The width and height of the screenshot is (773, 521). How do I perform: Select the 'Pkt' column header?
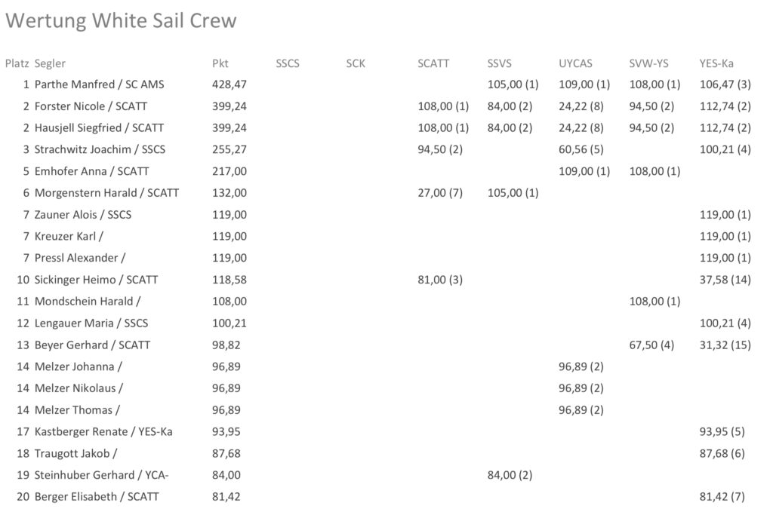[x=220, y=63]
